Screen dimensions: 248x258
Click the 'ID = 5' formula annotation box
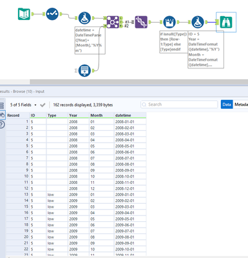click(205, 50)
